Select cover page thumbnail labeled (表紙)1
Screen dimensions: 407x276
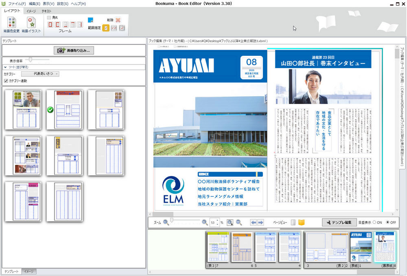[361, 247]
